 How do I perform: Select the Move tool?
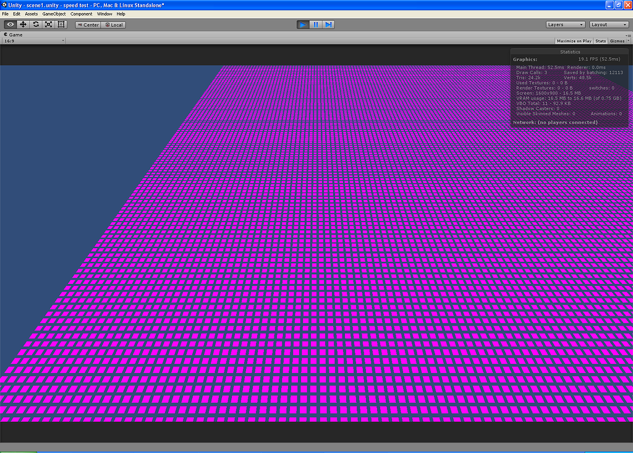pos(23,24)
